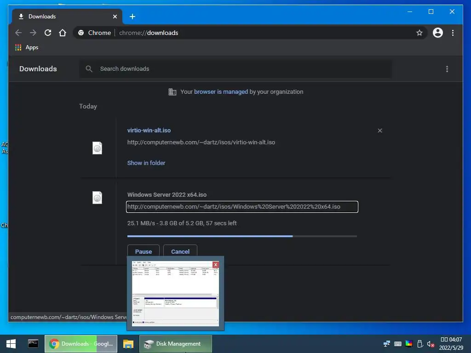Click the muted volume tray icon
Screen dimensions: 471x353
click(431, 344)
